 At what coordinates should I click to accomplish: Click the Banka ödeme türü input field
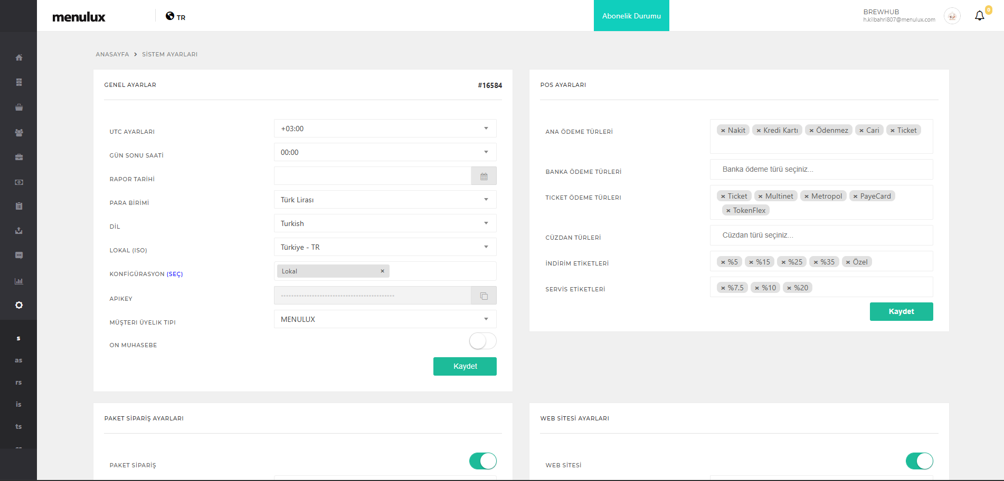point(821,170)
